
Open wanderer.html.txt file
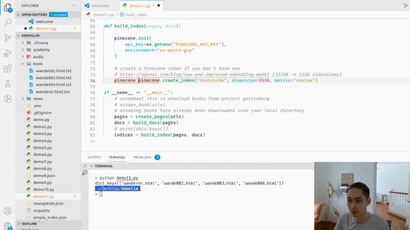(x=53, y=92)
